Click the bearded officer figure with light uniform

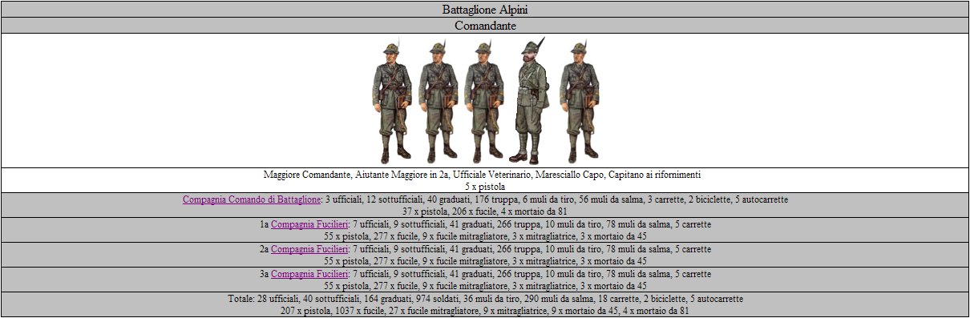pos(529,100)
